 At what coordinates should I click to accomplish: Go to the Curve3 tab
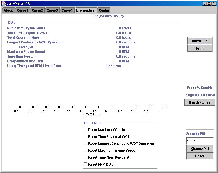(x=52, y=11)
